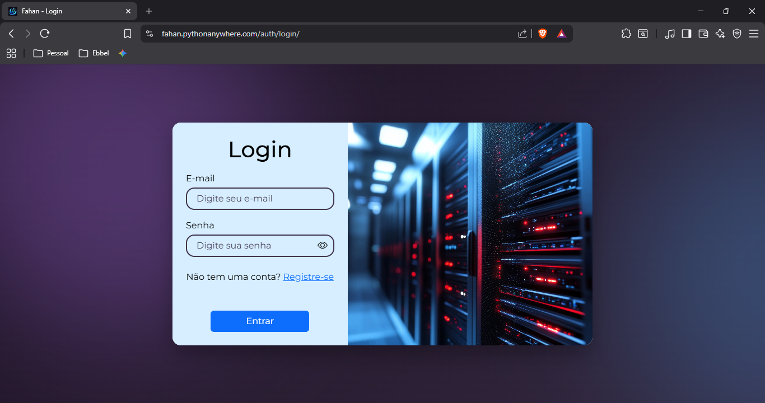Reload the current page
Viewport: 765px width, 403px height.
coord(45,34)
